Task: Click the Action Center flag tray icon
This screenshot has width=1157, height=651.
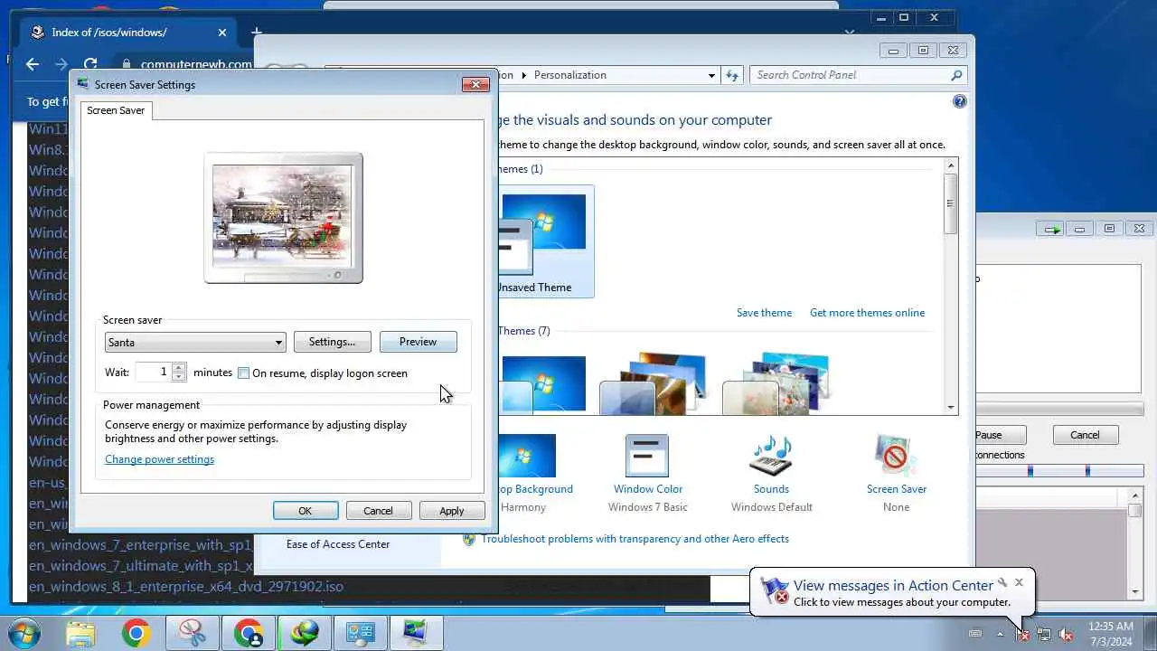Action: point(1022,634)
